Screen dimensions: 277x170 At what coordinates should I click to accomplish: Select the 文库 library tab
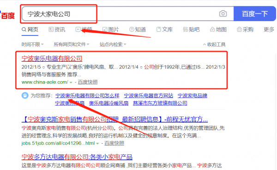(x=164, y=29)
